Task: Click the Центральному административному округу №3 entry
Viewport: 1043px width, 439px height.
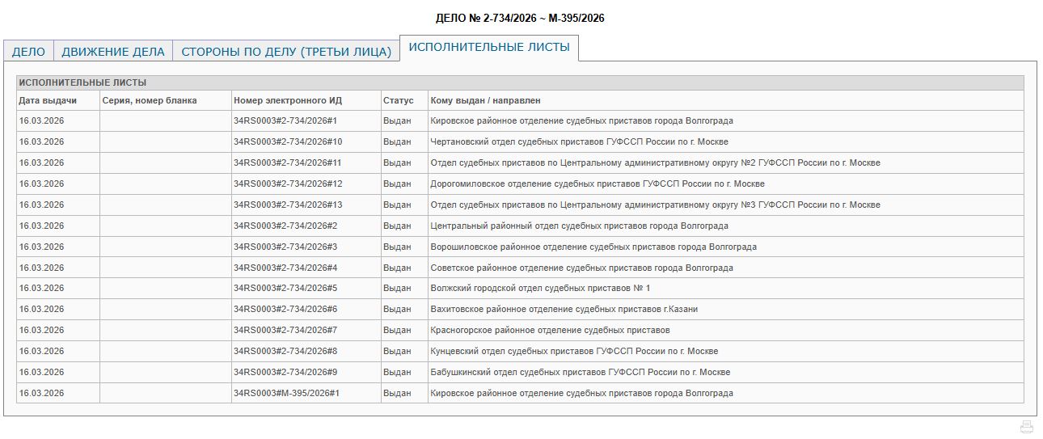Action: (x=656, y=205)
